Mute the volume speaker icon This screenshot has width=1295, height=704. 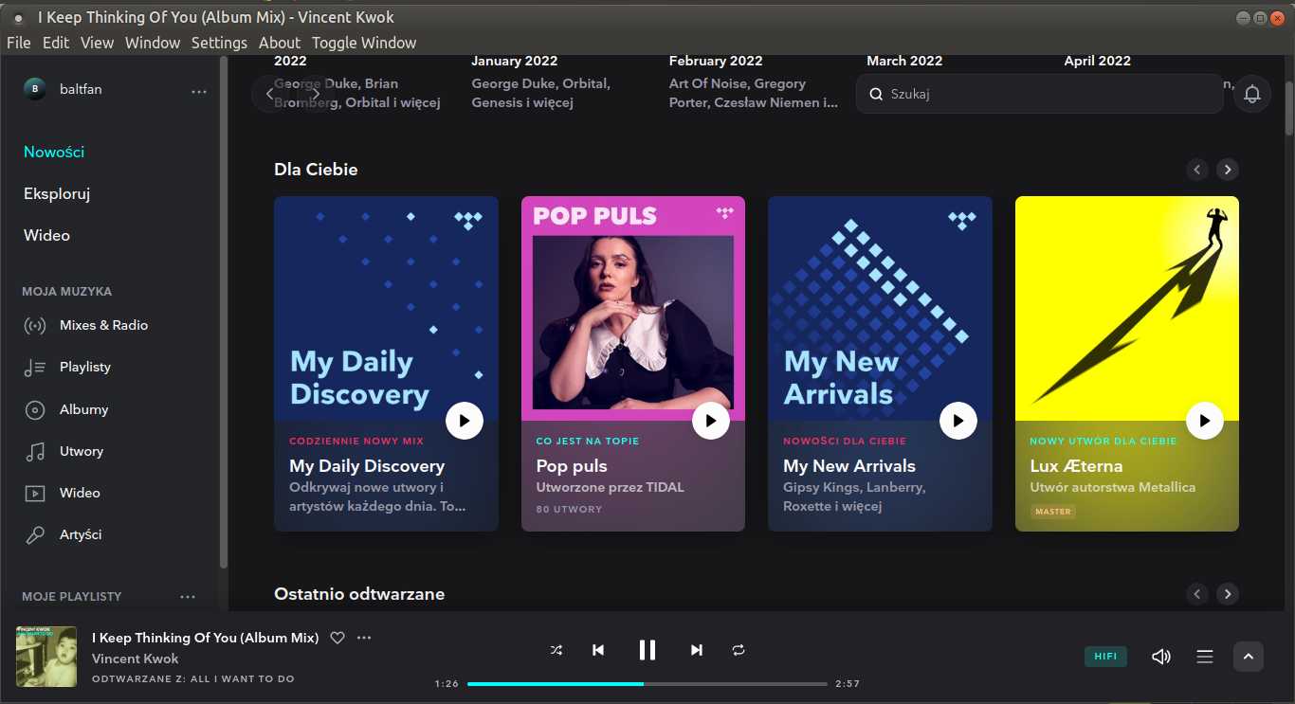click(1161, 657)
